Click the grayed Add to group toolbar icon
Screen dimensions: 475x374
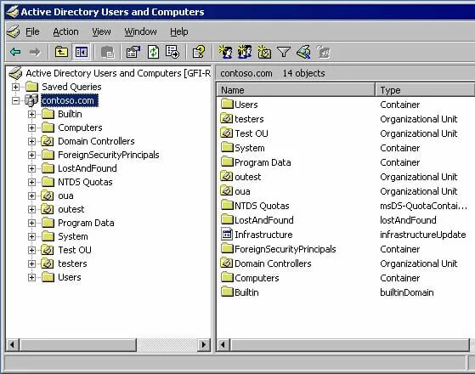coord(323,52)
